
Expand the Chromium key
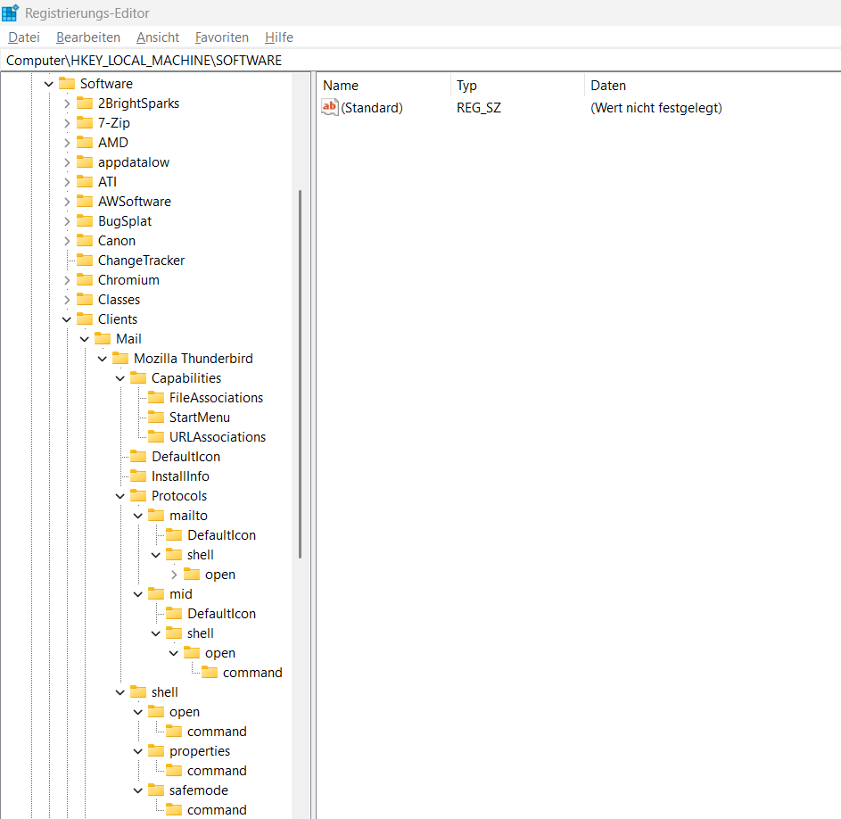[x=67, y=280]
